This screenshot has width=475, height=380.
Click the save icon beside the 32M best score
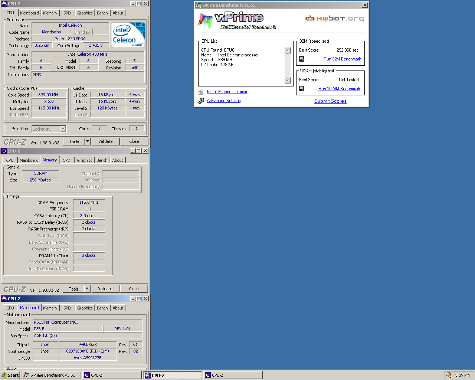point(302,59)
